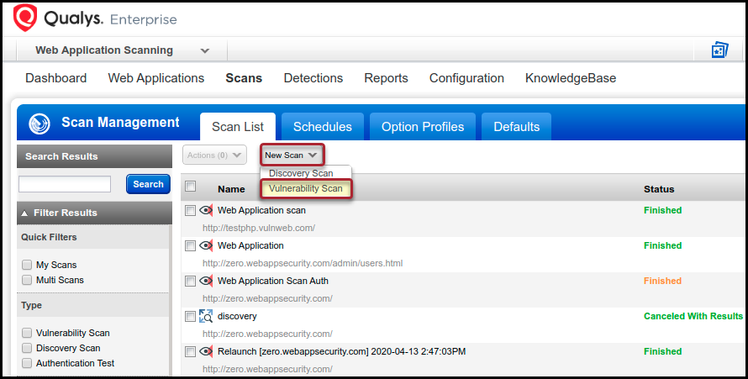Check the Web Application row checkbox
This screenshot has height=379, width=748.
(x=190, y=245)
